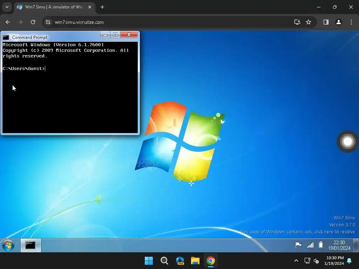Click the muted volume tray icon

(x=316, y=261)
